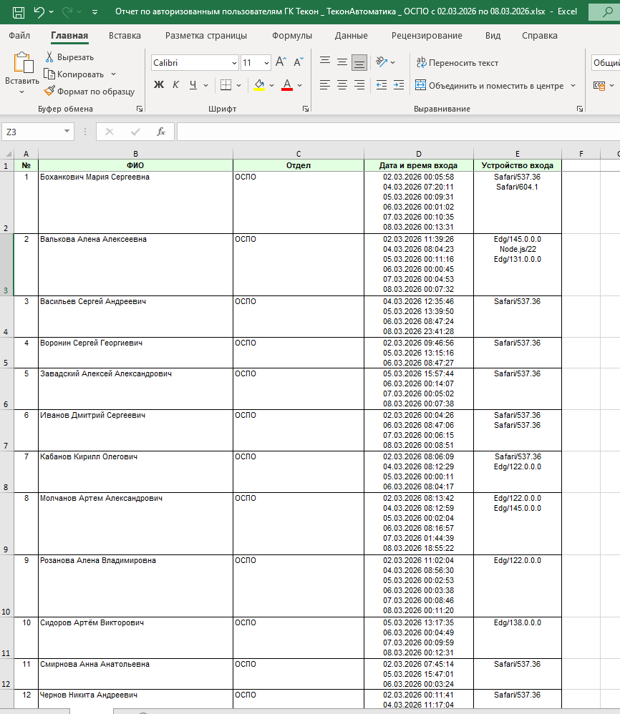This screenshot has width=620, height=714.
Task: Open Буфер обмена dialog launcher
Action: (x=140, y=109)
